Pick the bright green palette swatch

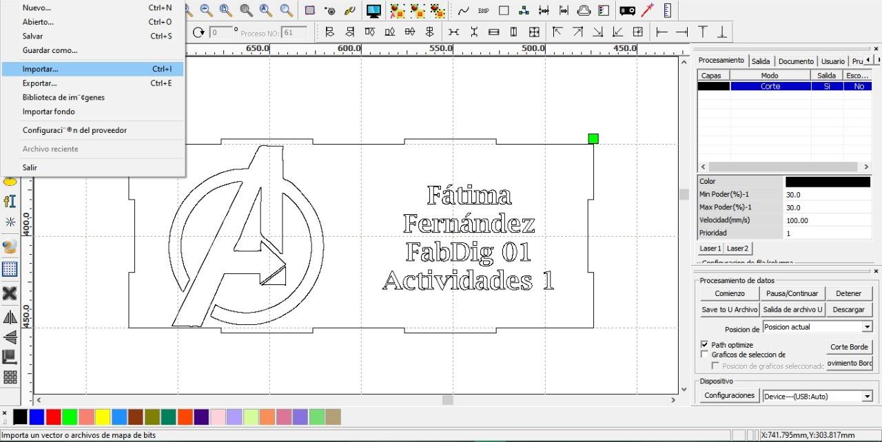click(70, 417)
